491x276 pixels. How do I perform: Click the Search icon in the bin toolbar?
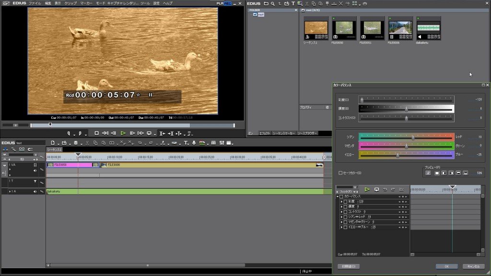pos(272,4)
